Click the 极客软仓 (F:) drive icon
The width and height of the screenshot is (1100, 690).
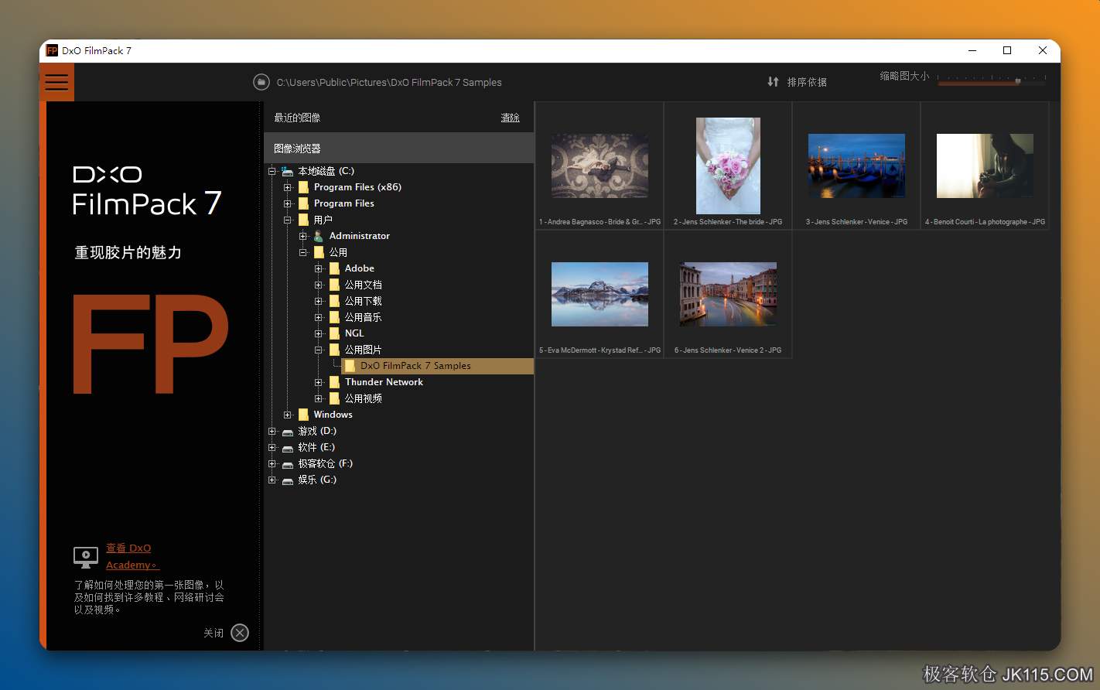(288, 464)
